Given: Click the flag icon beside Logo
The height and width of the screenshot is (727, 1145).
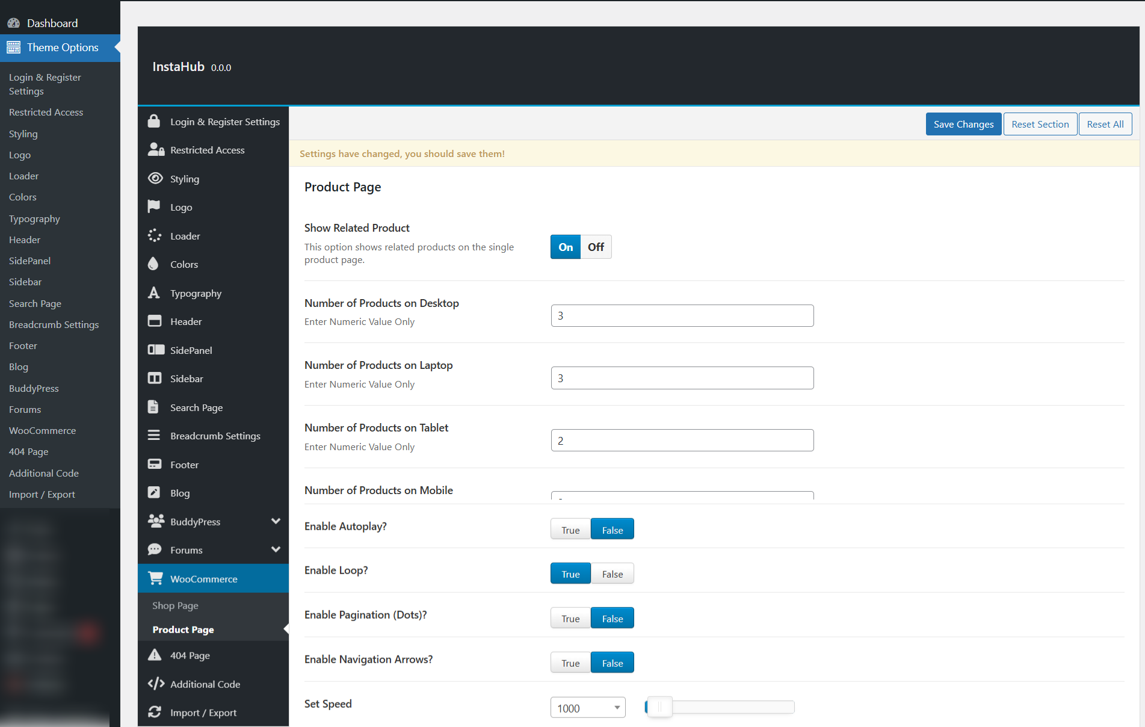Looking at the screenshot, I should tap(154, 206).
